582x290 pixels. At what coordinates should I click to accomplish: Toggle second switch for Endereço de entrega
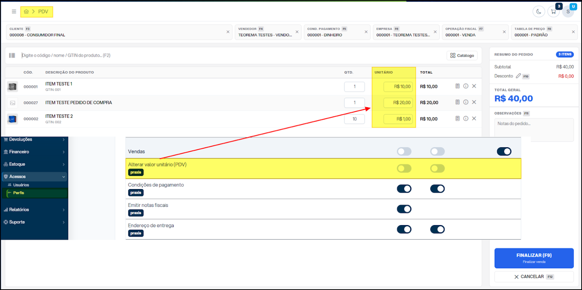pyautogui.click(x=437, y=229)
